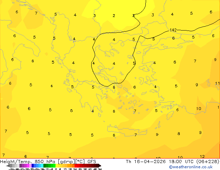Click the temperature value 2 on map
The width and height of the screenshot is (220, 170).
click(x=114, y=16)
